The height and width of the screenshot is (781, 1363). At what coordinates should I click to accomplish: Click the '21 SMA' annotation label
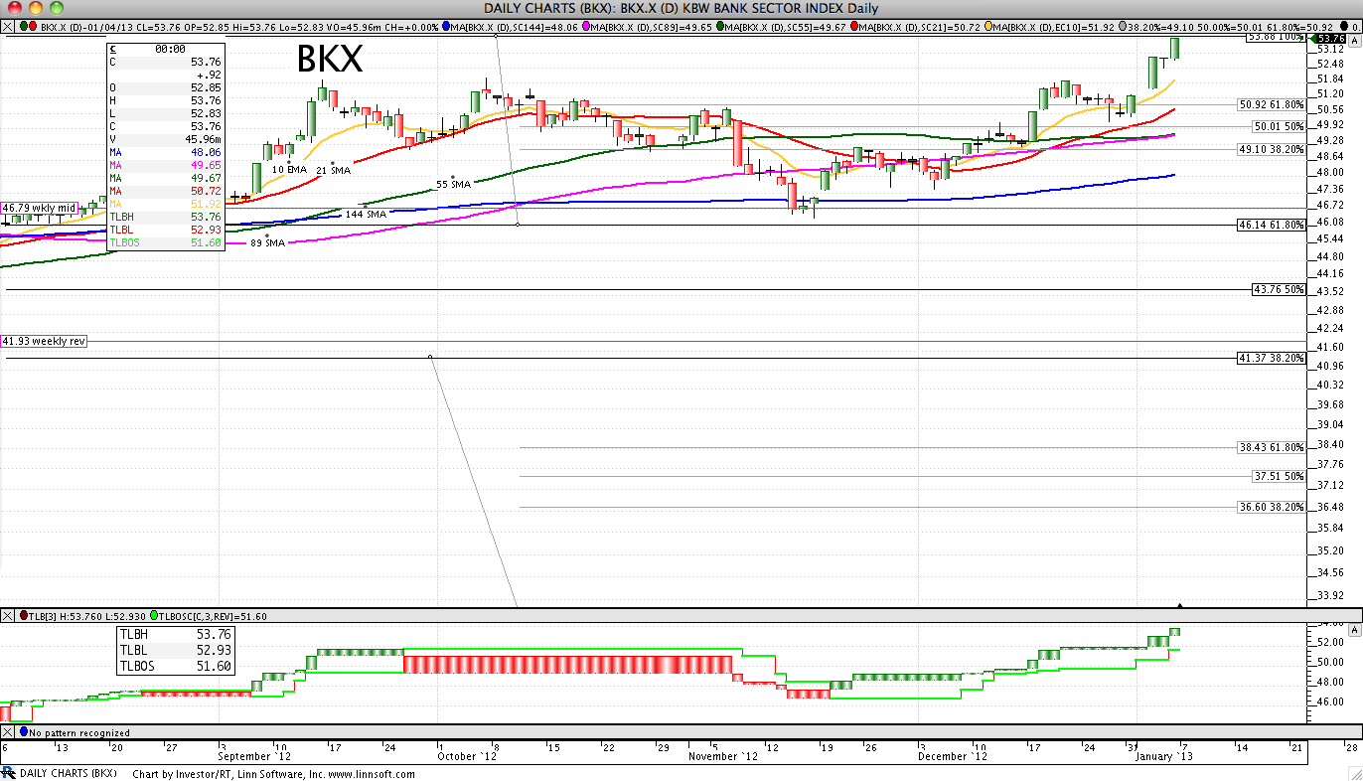(334, 171)
